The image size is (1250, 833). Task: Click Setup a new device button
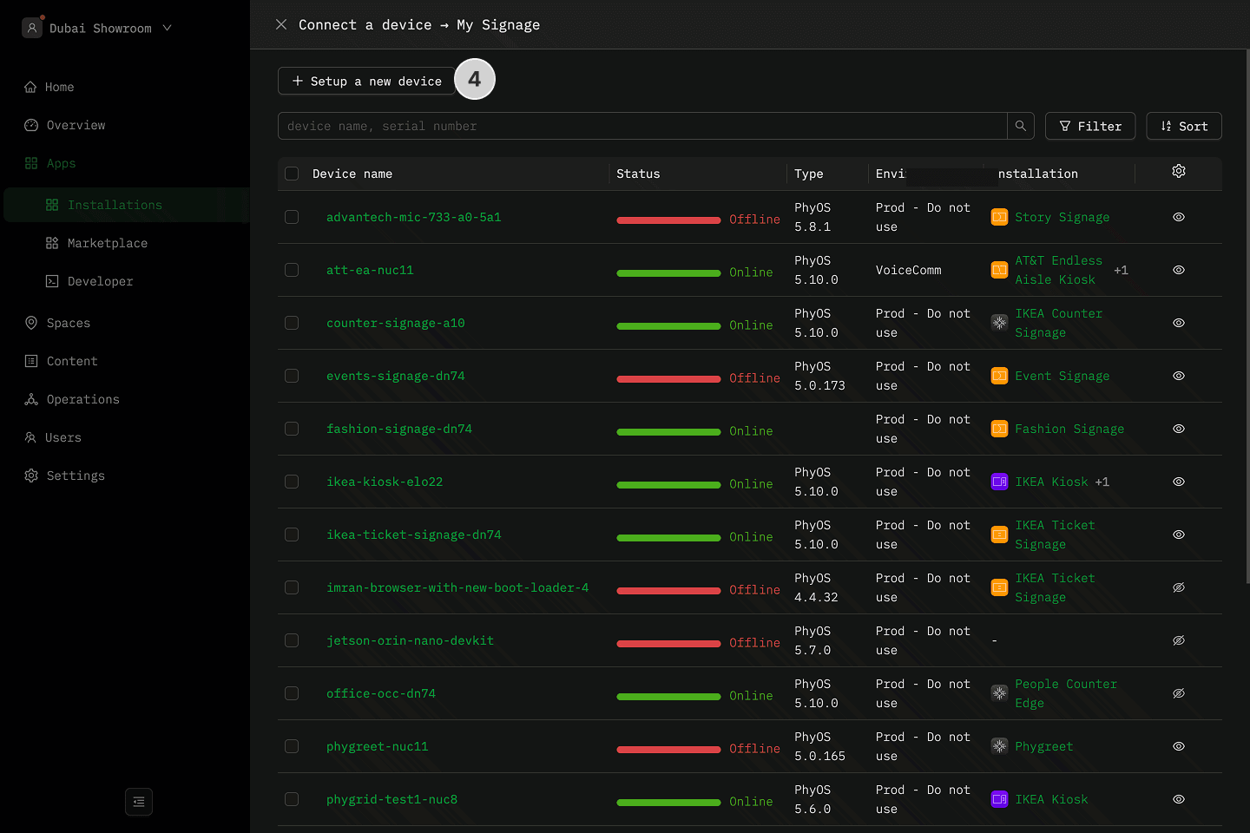(x=366, y=81)
